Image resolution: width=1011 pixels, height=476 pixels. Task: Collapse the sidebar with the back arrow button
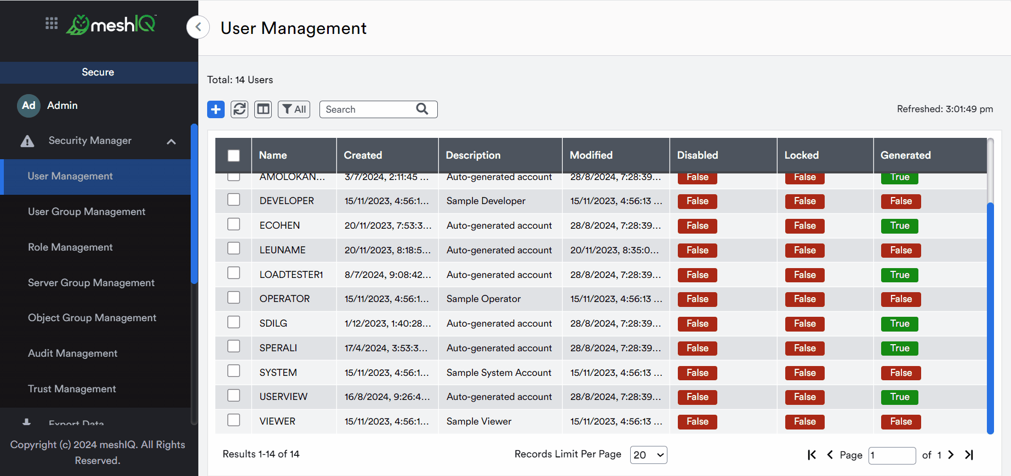pyautogui.click(x=198, y=27)
